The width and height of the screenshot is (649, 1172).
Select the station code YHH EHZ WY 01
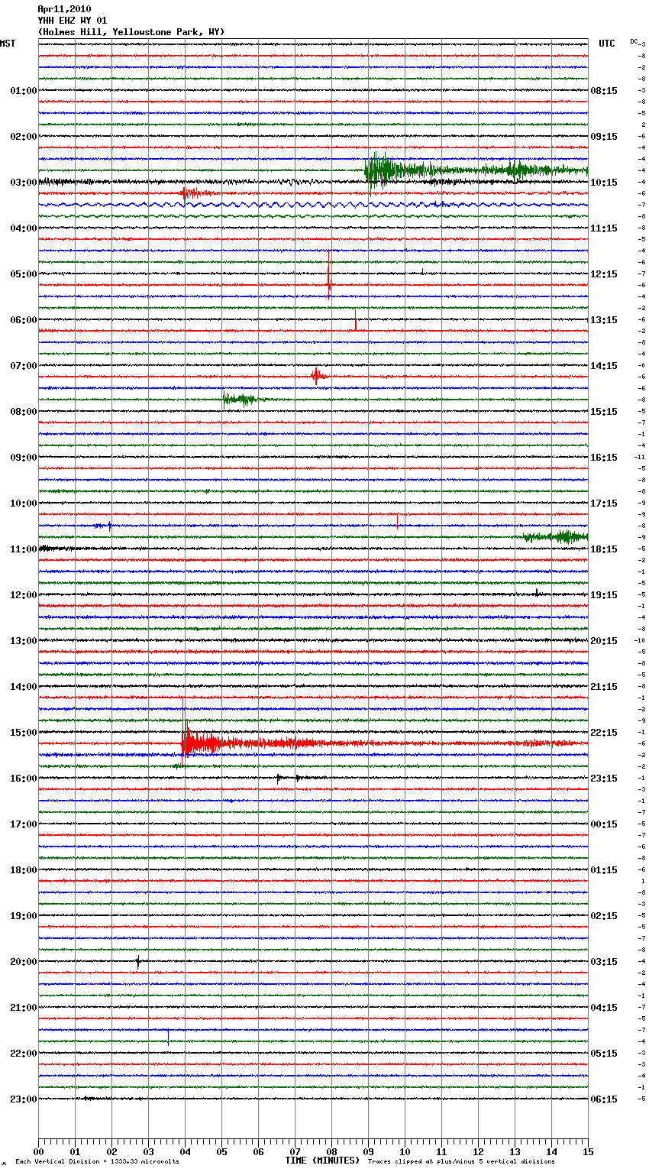coord(73,21)
